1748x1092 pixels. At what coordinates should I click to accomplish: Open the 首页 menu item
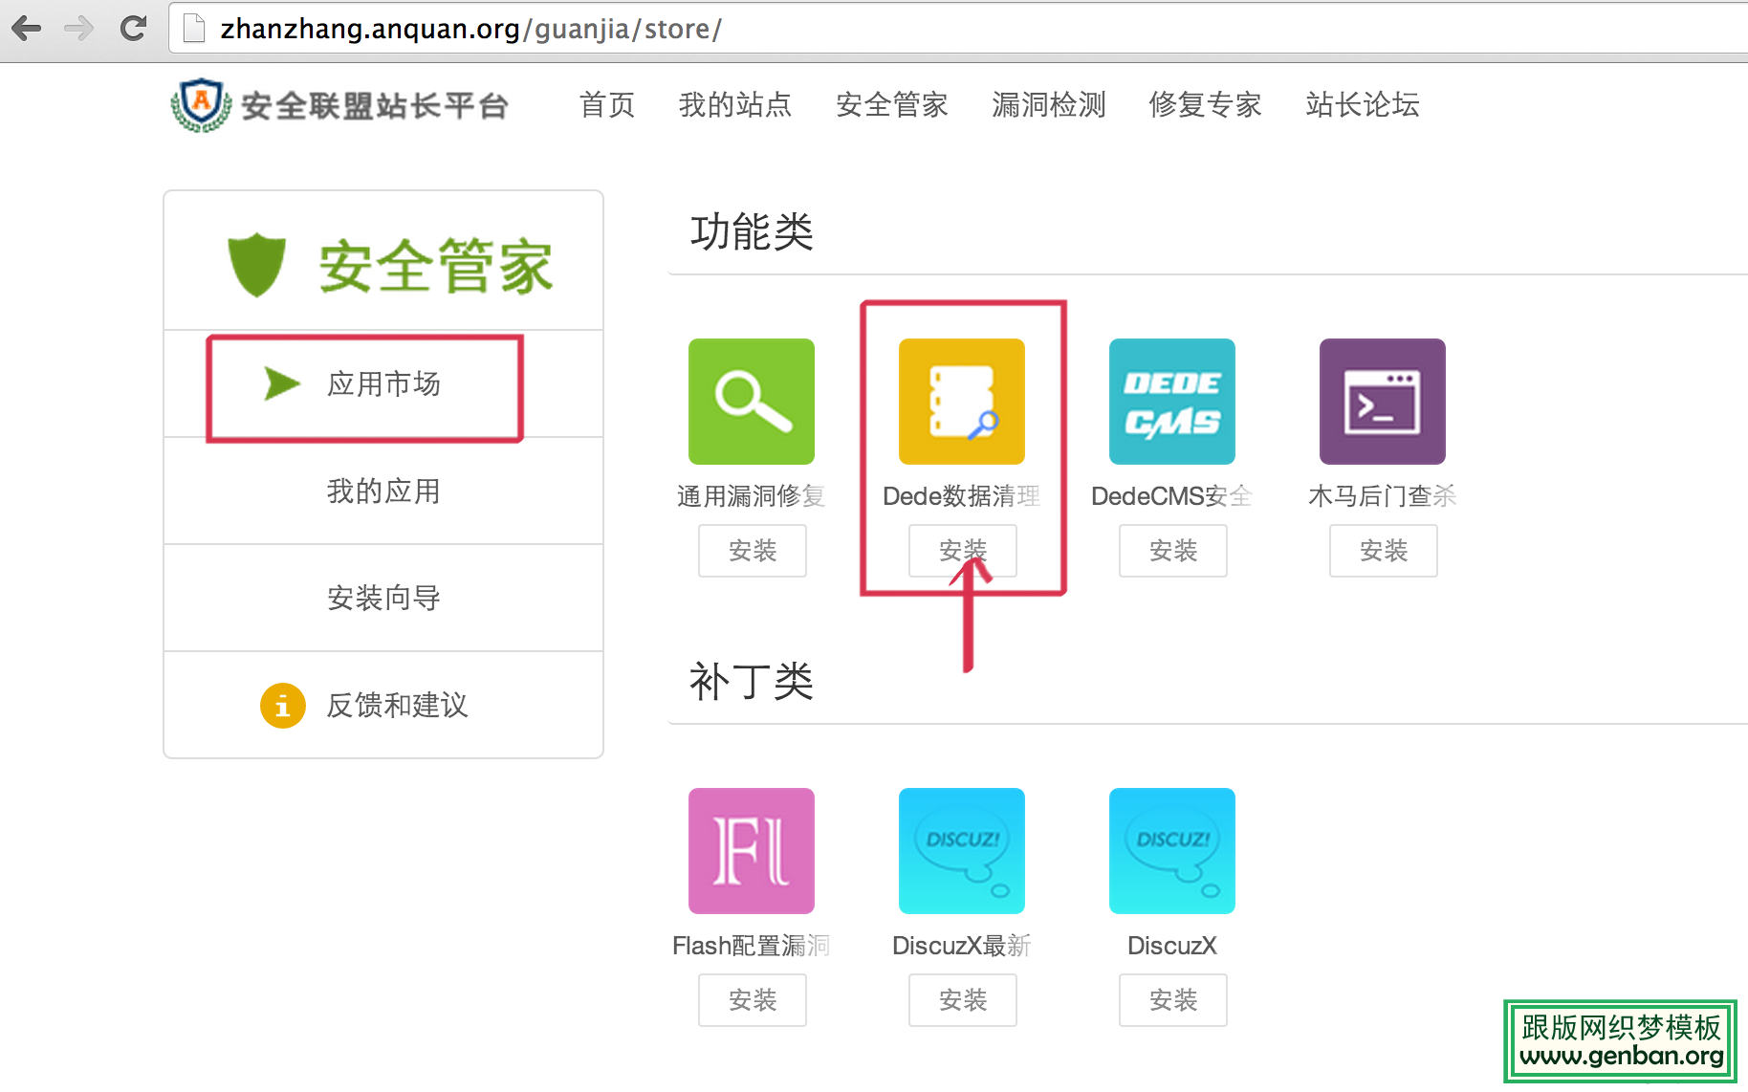click(607, 105)
